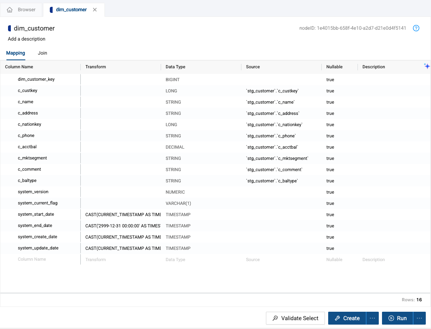Click the nodeID text
Viewport: 431px width, 329px height.
pos(353,28)
